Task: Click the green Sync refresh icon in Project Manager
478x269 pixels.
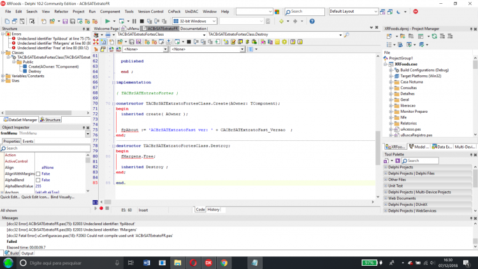Action: point(435,36)
